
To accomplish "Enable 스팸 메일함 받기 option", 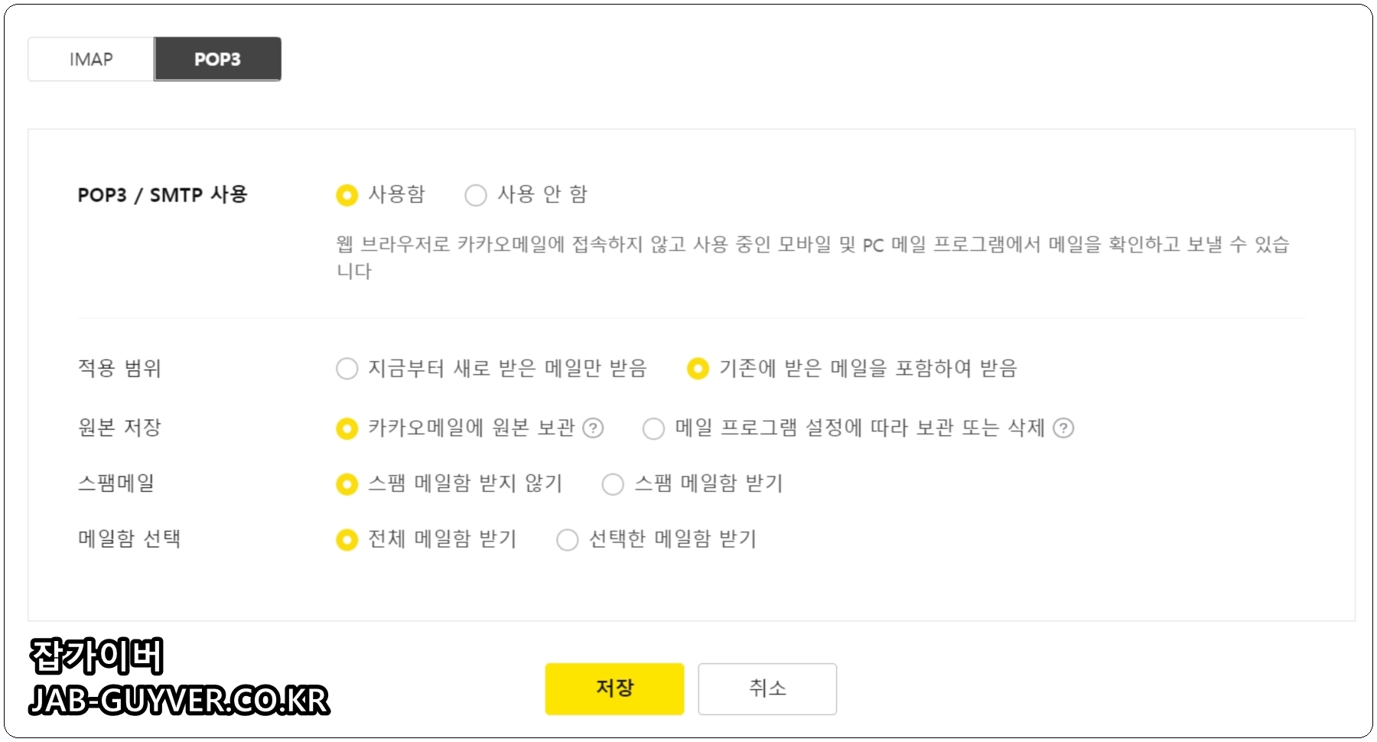I will point(613,483).
